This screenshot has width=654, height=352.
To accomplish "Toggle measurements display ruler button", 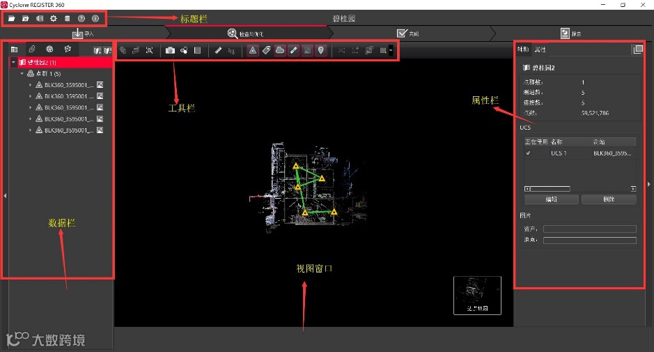I will coord(294,50).
